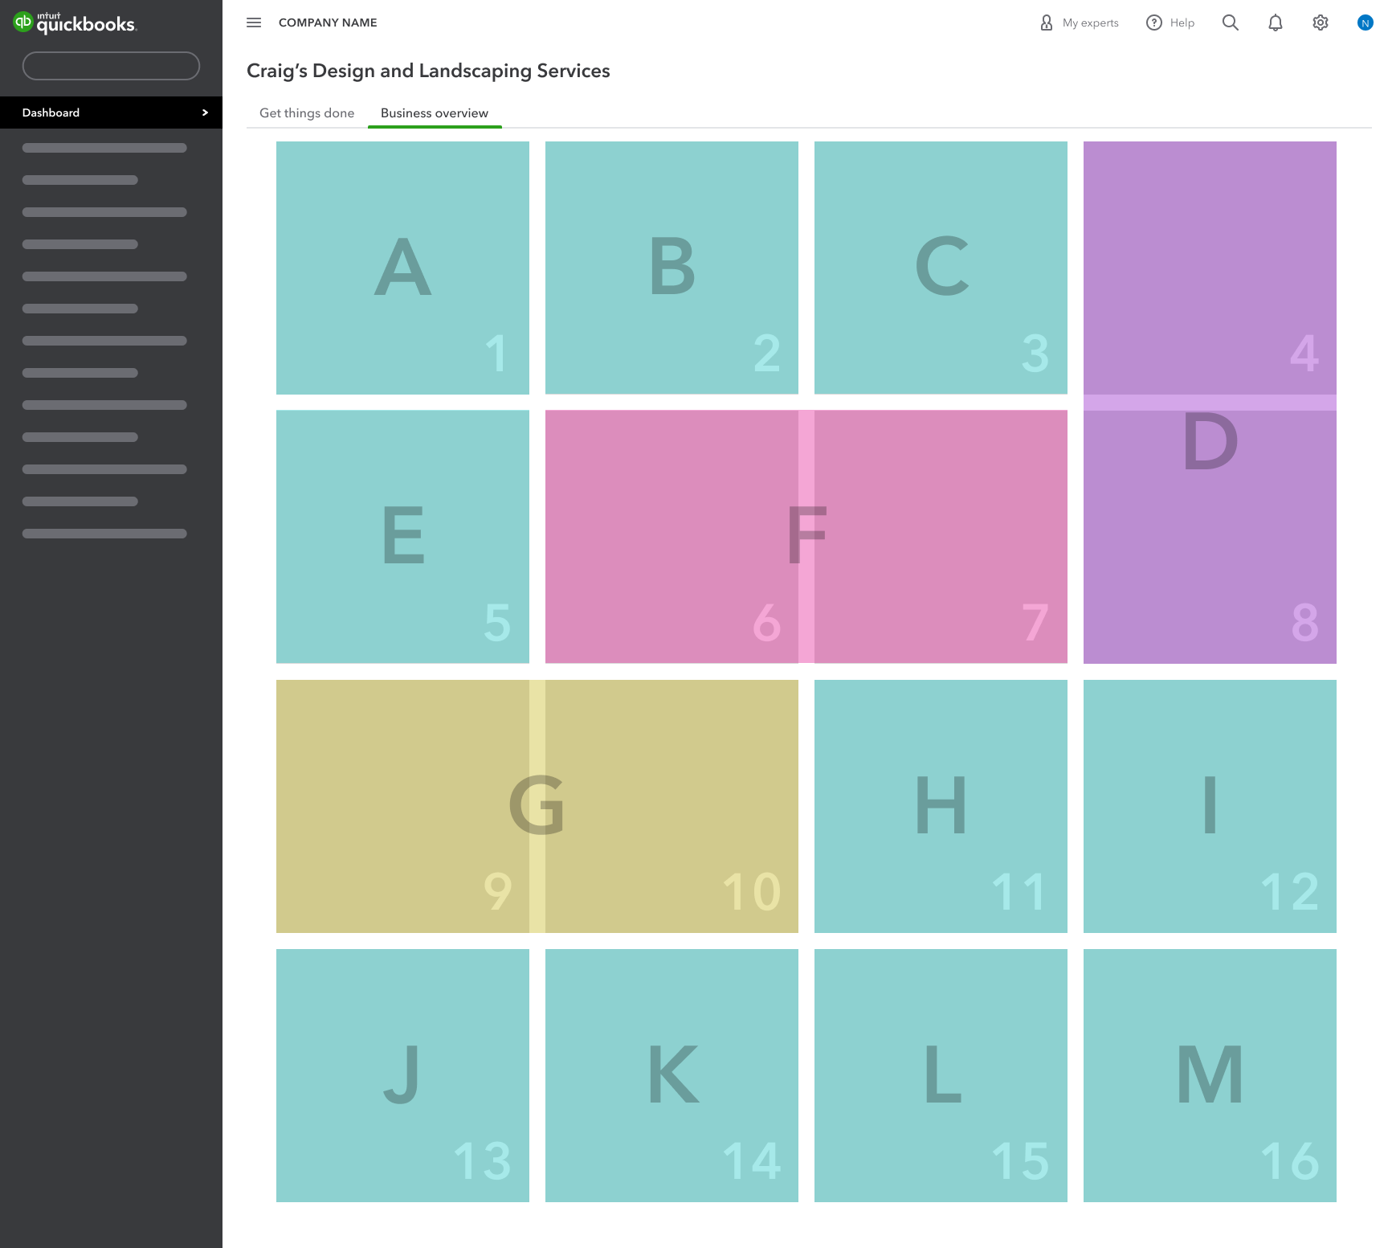Open the teal widget card A

coord(402,268)
